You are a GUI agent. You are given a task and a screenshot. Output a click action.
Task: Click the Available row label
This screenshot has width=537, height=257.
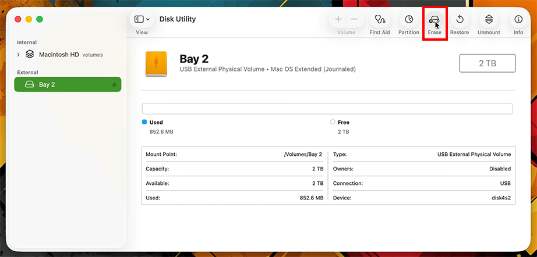pos(157,183)
